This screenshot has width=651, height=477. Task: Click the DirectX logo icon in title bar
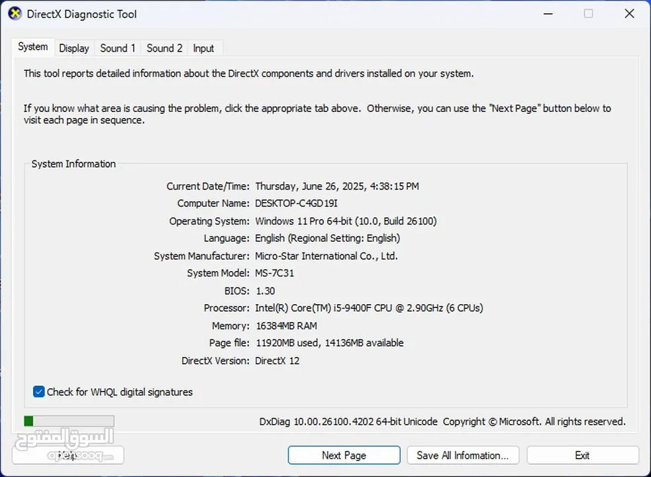(x=15, y=14)
